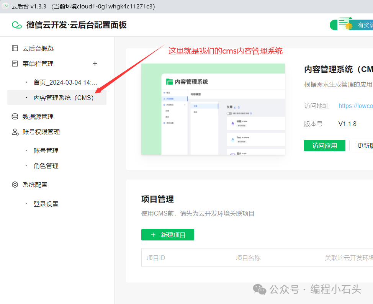
Task: Click the WeChat cloud logo icon
Action: [16, 25]
